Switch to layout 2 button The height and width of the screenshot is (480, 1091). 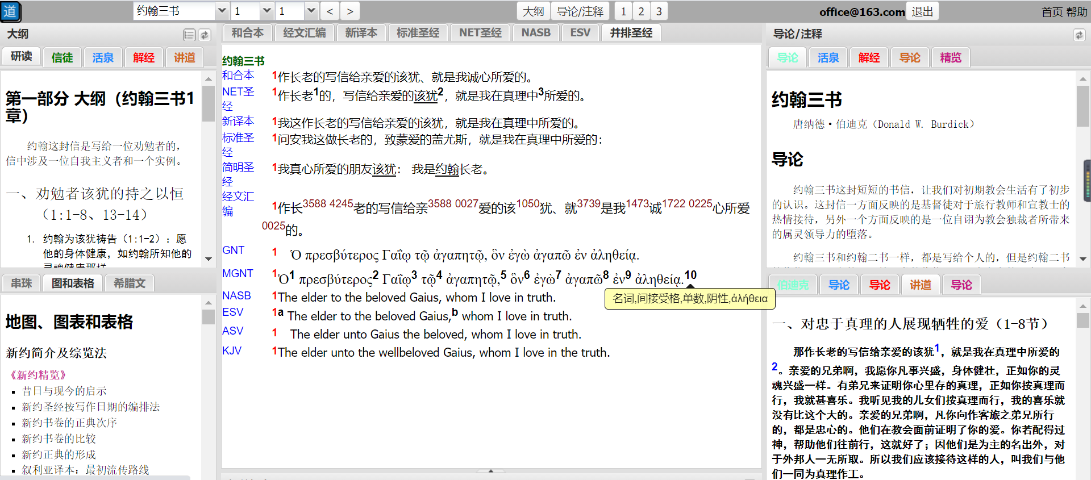[641, 11]
